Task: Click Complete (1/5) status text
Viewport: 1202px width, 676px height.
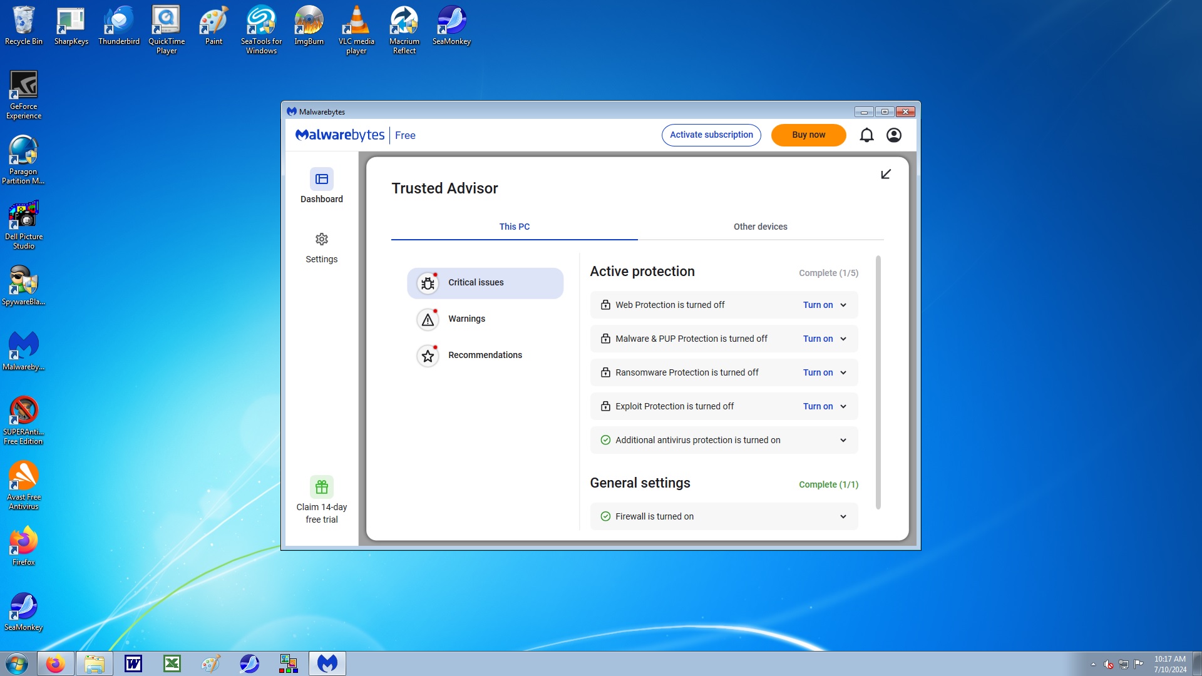Action: coord(828,273)
